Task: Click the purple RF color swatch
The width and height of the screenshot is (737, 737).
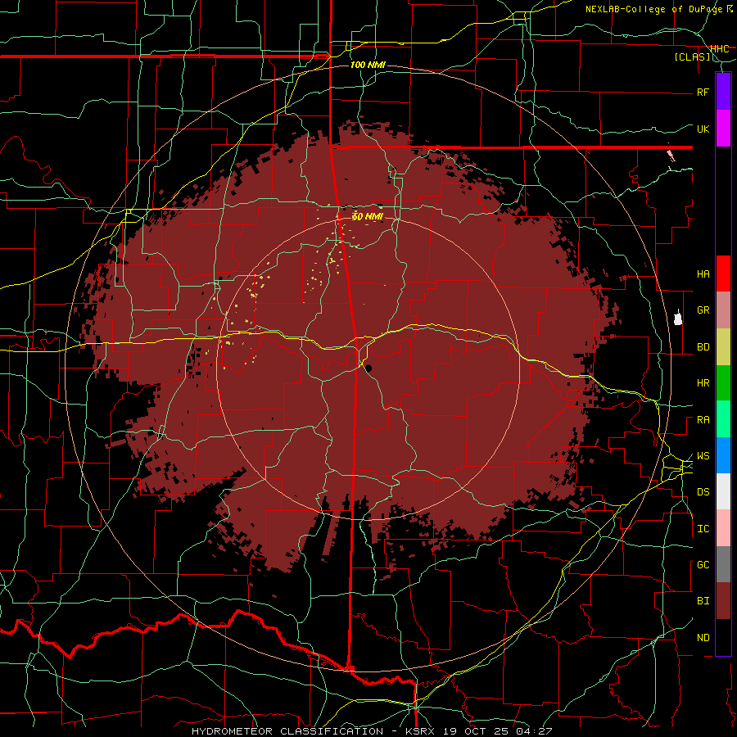Action: (x=723, y=92)
